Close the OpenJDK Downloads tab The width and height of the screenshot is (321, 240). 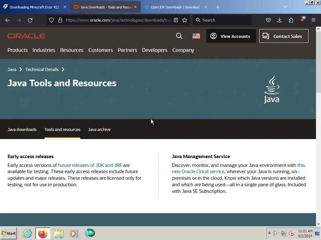tap(206, 7)
